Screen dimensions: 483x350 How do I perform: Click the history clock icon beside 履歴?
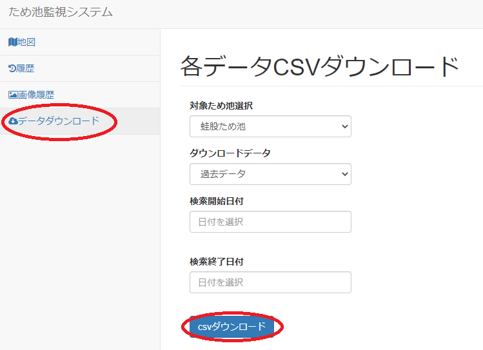(x=12, y=68)
